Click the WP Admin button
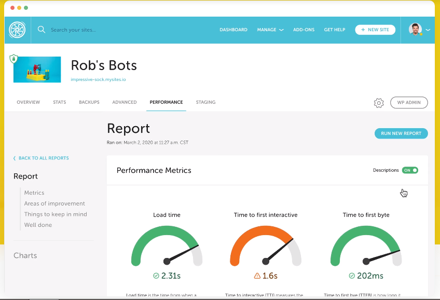This screenshot has height=300, width=440. tap(409, 102)
